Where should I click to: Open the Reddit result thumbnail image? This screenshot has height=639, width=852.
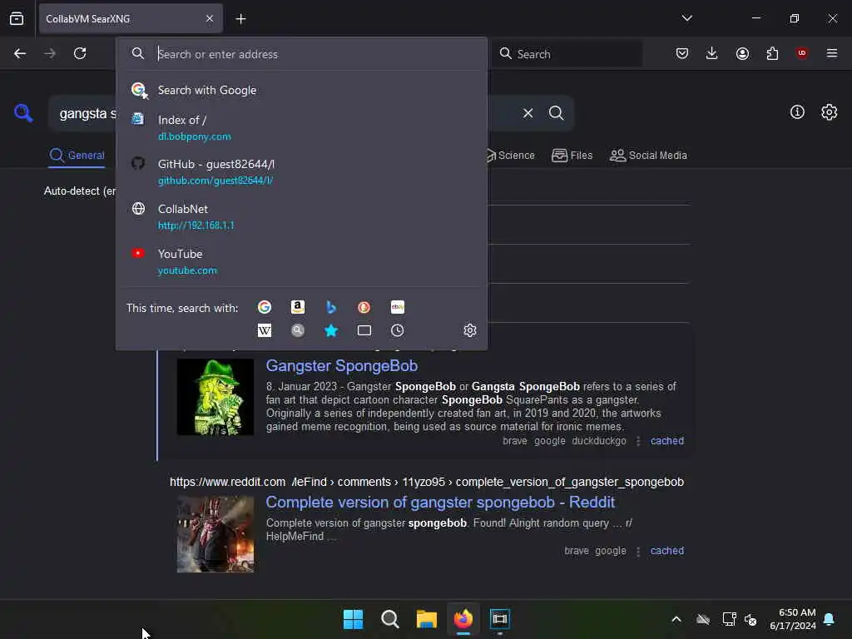[x=215, y=534]
